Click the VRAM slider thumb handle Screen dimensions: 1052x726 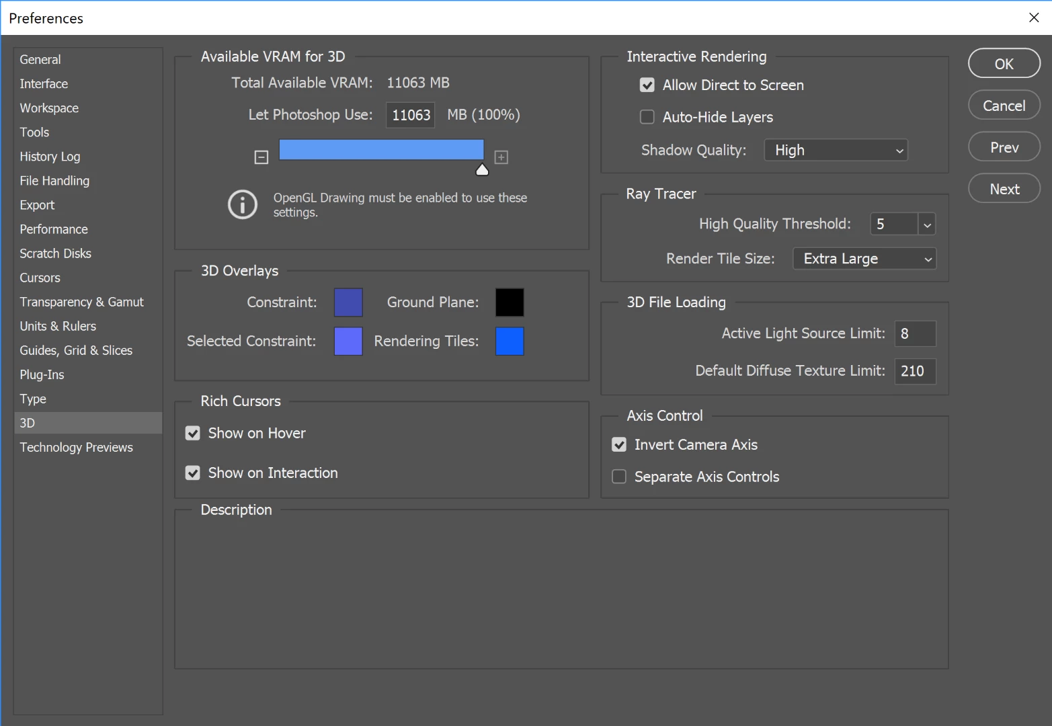(482, 169)
